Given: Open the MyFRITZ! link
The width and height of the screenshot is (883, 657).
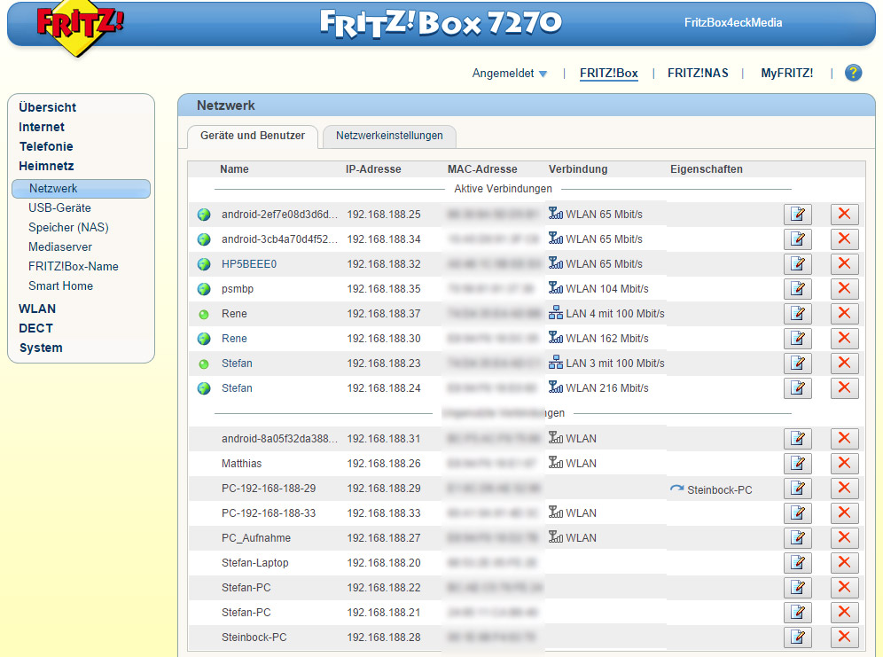Looking at the screenshot, I should click(x=786, y=74).
